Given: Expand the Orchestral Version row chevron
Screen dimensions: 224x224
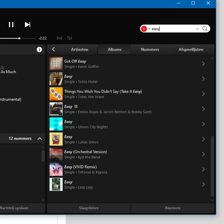Looking at the screenshot, I should pyautogui.click(x=203, y=154).
